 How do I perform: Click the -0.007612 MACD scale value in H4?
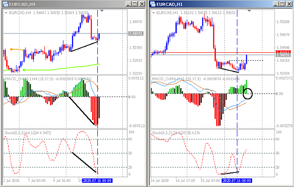137,126
